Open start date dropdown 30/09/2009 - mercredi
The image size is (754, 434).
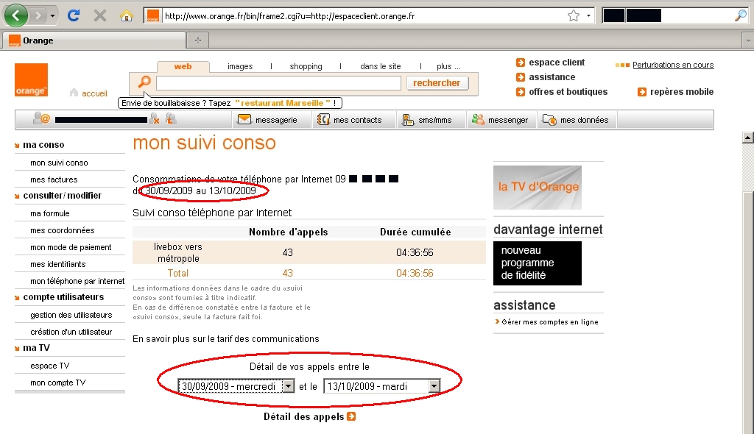(236, 386)
